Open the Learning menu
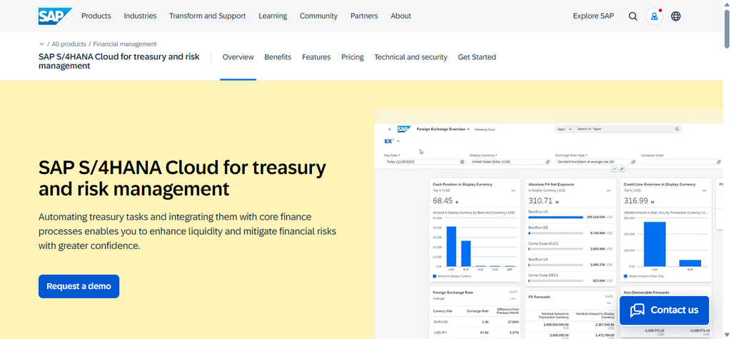This screenshot has height=339, width=731. point(273,16)
